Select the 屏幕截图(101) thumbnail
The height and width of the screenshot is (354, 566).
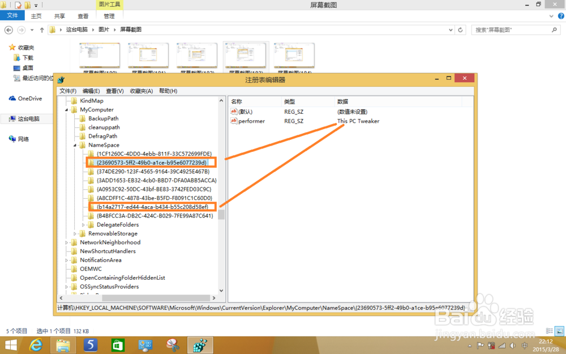coord(148,55)
